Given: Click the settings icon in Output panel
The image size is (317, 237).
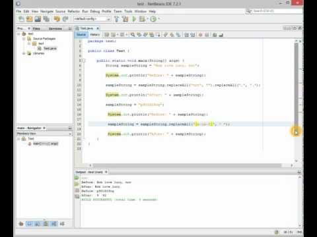Looking at the screenshot, I should (x=77, y=196).
